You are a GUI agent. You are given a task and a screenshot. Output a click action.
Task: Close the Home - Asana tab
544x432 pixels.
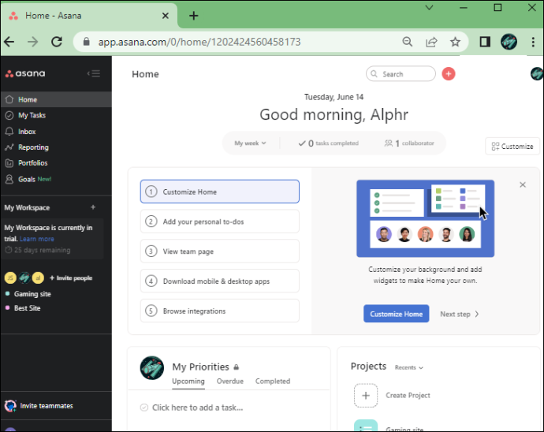tap(166, 16)
